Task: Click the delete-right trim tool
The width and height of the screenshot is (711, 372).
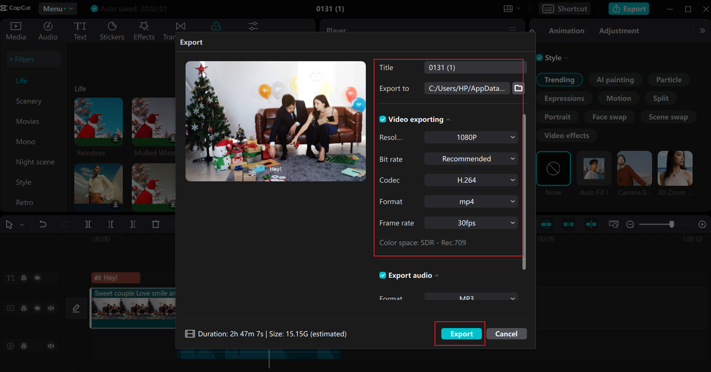Action: coord(133,224)
